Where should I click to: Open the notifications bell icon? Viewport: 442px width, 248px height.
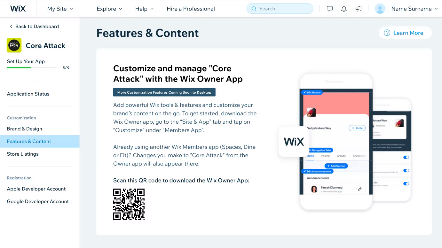click(344, 9)
